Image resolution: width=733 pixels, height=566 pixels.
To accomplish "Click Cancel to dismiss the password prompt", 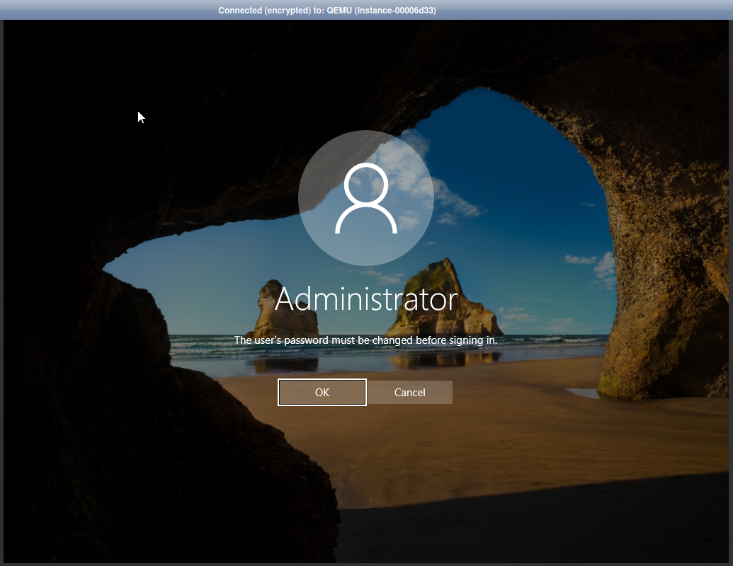I will (409, 392).
